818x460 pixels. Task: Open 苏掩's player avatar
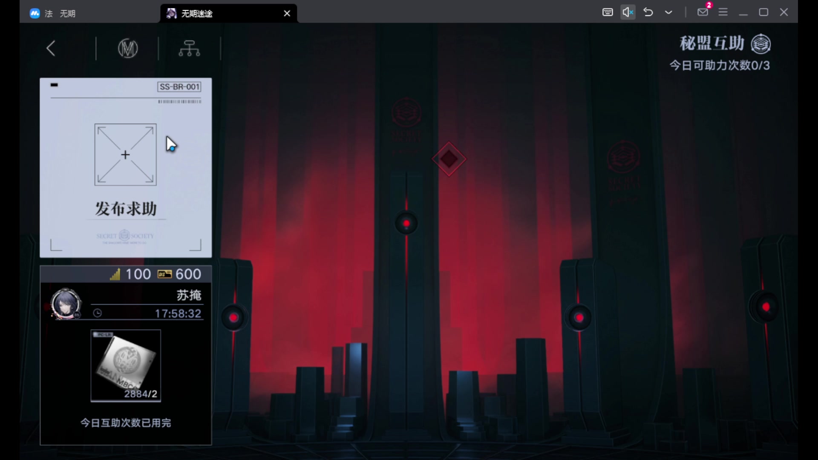pos(66,304)
